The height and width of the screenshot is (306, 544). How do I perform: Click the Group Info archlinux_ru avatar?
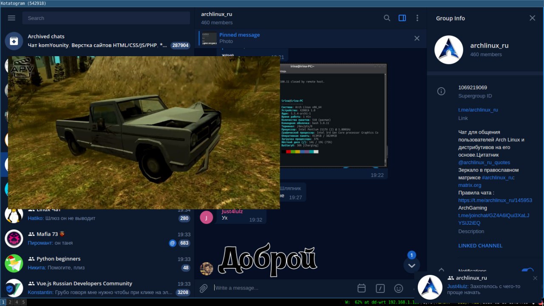448,50
